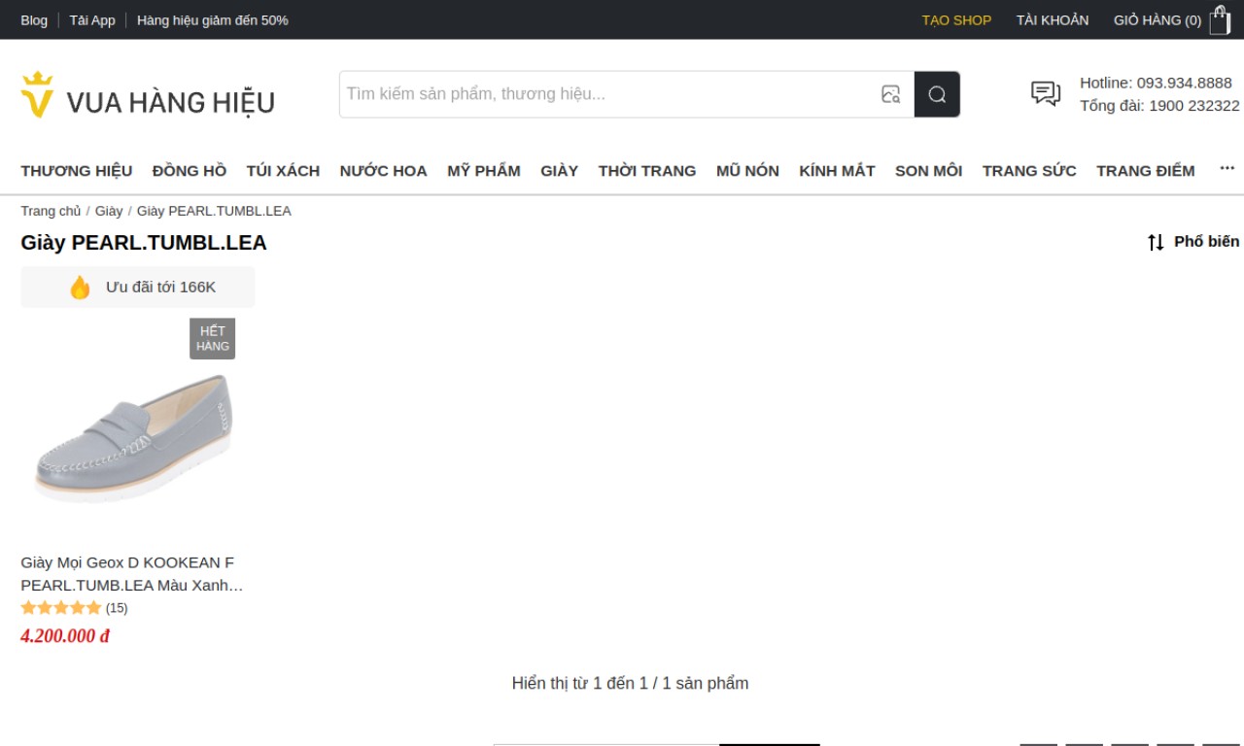Click the (15) reviews count
Viewport: 1244px width, 746px height.
coord(117,608)
